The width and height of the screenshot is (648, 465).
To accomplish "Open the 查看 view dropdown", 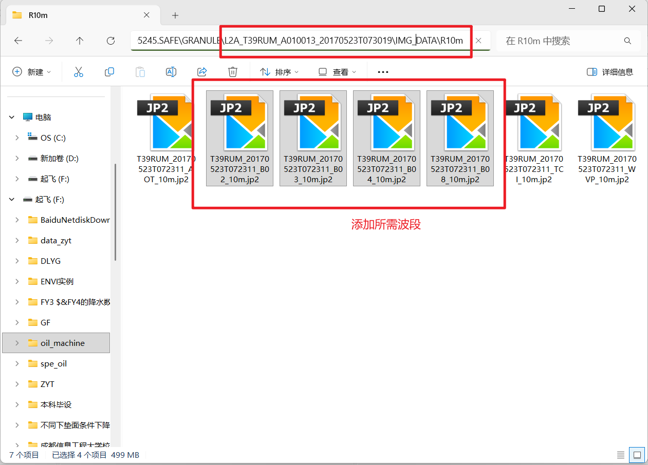I will point(337,72).
